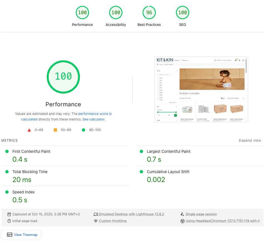Click the calendar icon next to capture timestamp
Screen dimensions: 265x241
(9, 214)
